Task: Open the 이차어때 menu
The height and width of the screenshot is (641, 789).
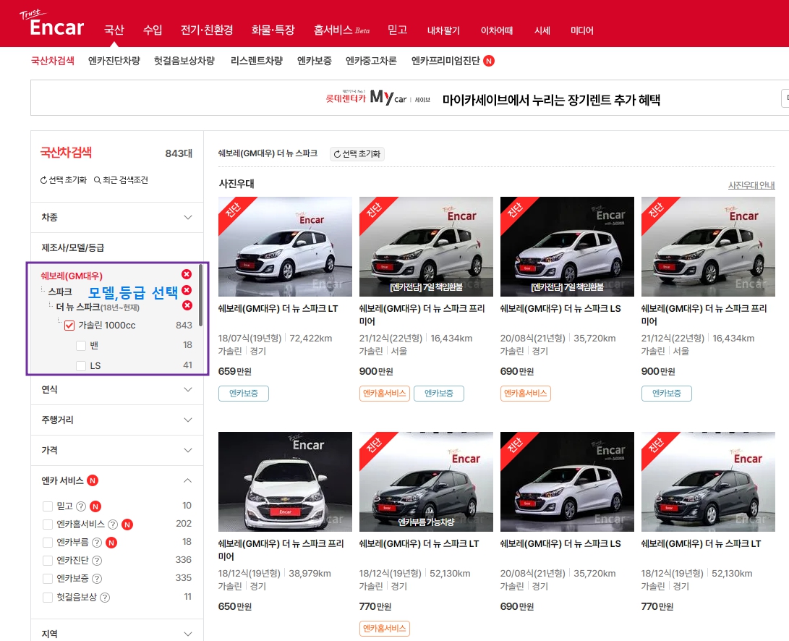Action: [x=497, y=30]
